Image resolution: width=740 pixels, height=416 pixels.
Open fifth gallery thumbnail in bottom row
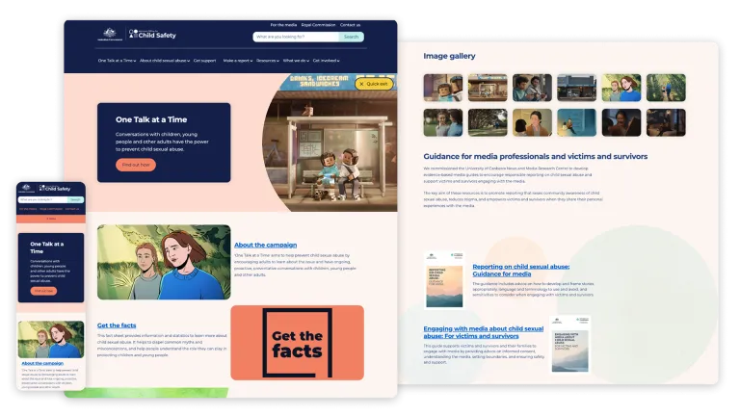(621, 122)
